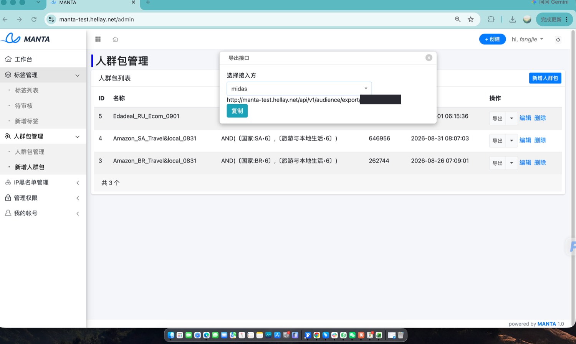Click the MANTA logo in sidebar
Viewport: 576px width, 344px height.
26,38
